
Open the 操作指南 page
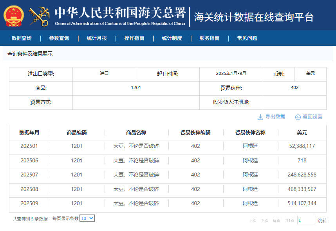point(134,38)
